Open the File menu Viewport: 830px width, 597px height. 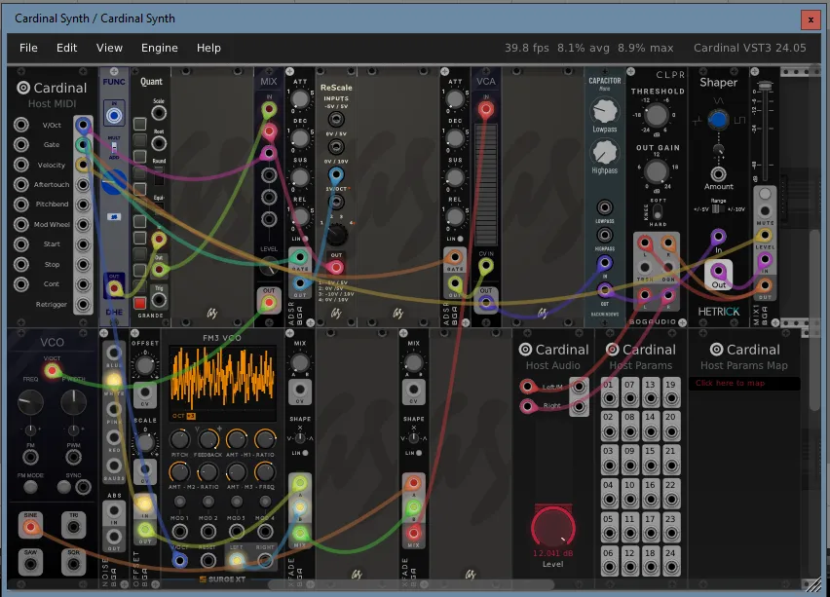28,48
